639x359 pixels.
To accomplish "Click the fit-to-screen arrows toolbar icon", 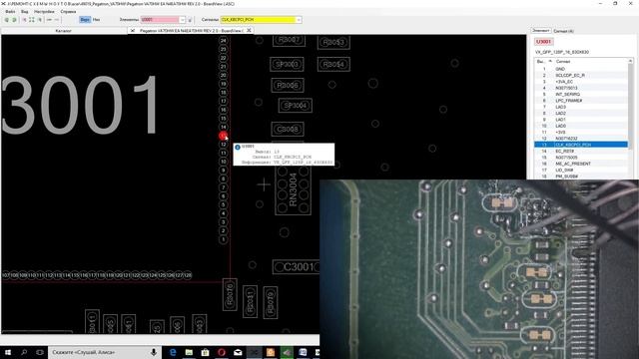I will [x=32, y=20].
